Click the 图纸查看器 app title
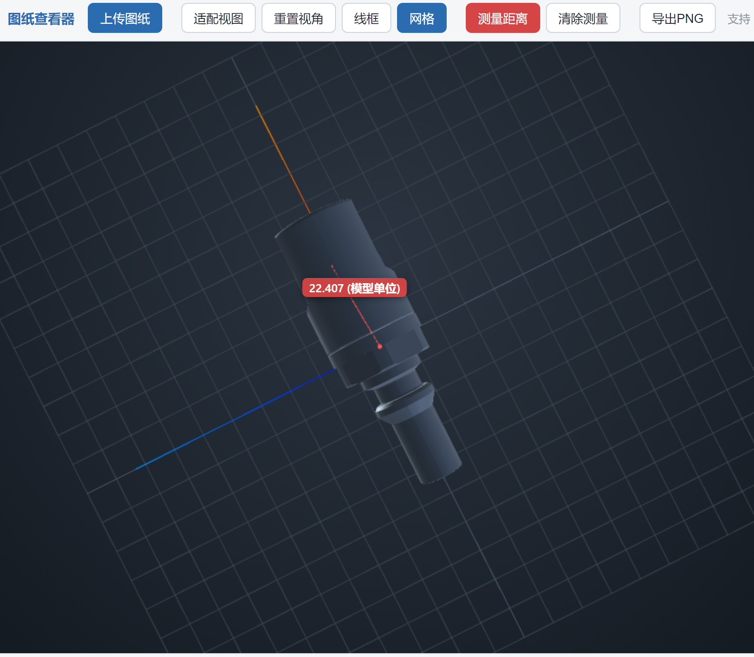This screenshot has width=754, height=657. [x=42, y=19]
